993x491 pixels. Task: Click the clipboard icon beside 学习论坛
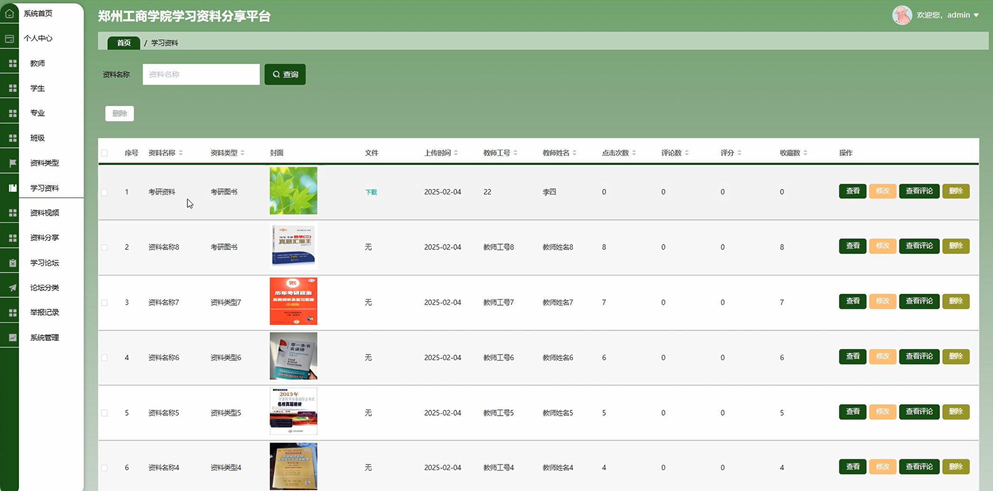point(13,263)
